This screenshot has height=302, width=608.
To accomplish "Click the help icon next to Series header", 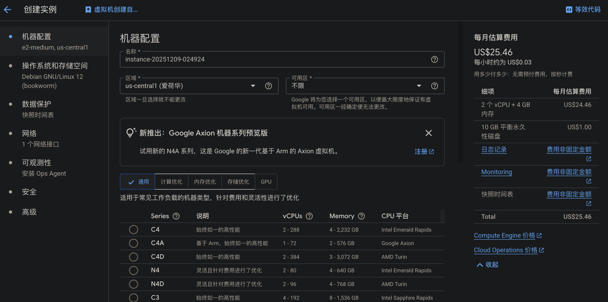I will click(x=176, y=216).
